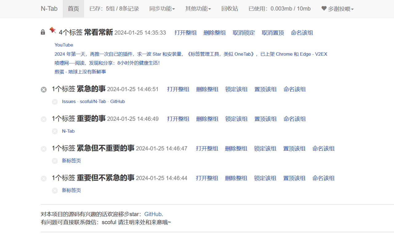
Task: Remove the N-Tab entry using its X icon
Action: pos(55,131)
